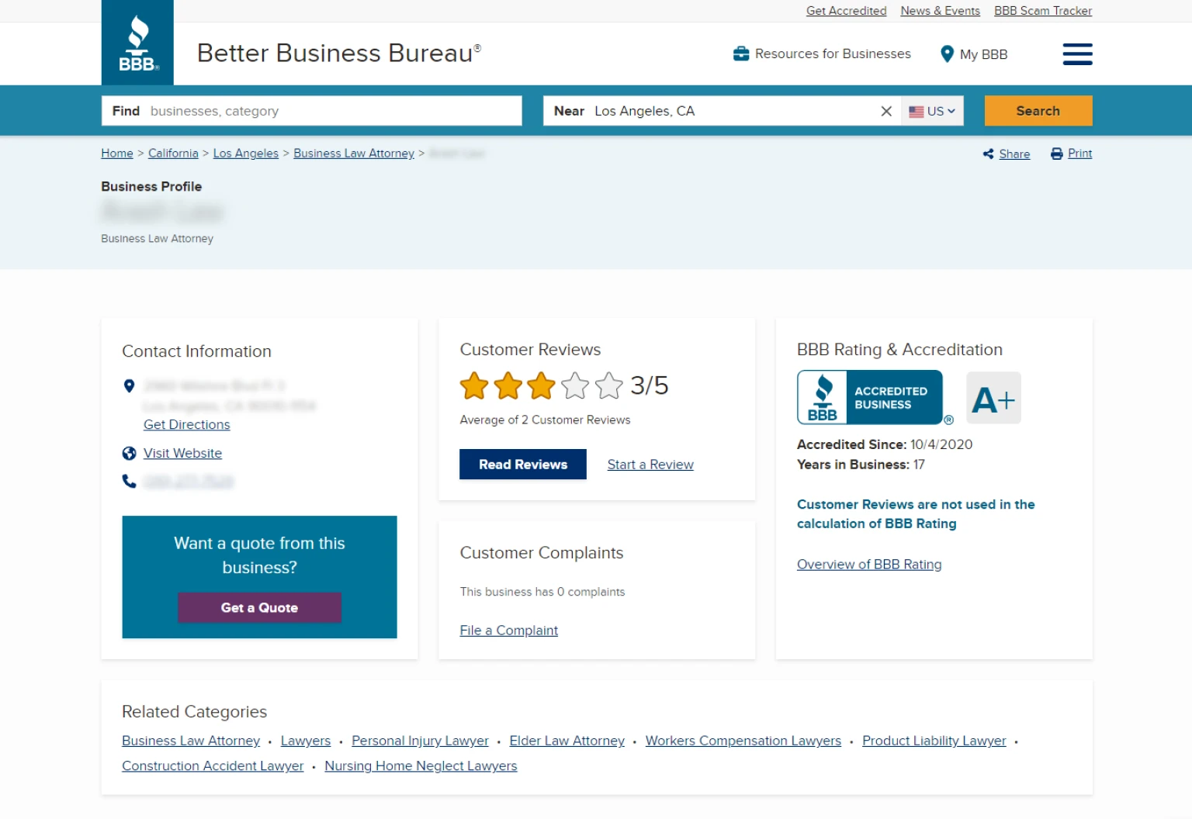1192x819 pixels.
Task: Open Product Liability Lawyer category
Action: pos(934,741)
